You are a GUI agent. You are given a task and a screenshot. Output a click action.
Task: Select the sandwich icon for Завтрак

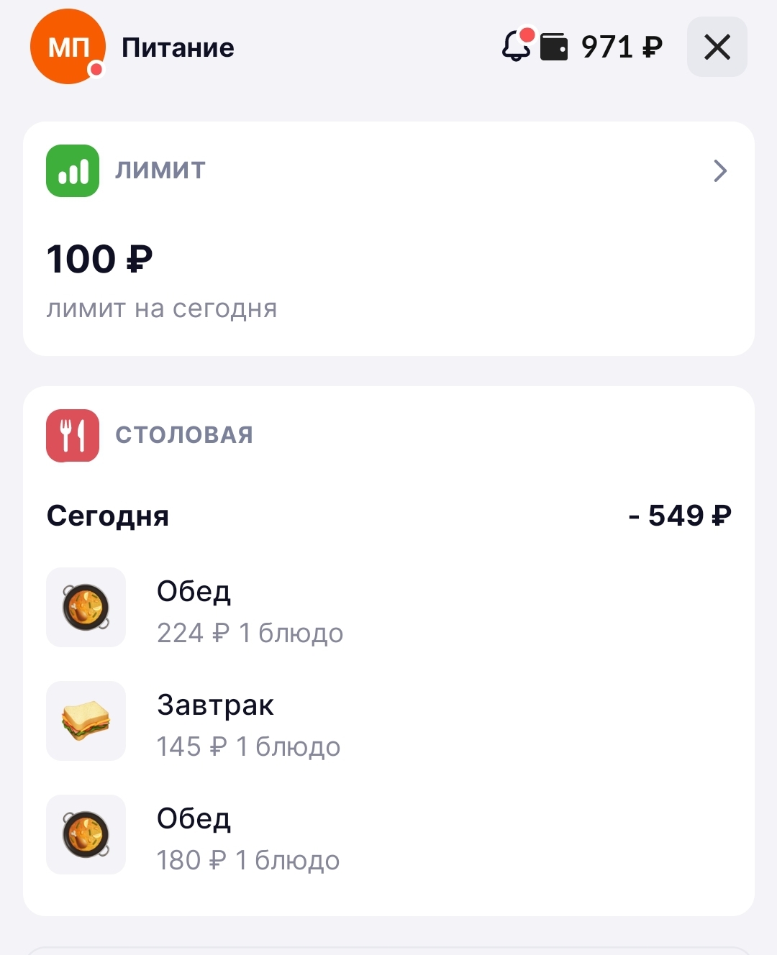(x=86, y=721)
